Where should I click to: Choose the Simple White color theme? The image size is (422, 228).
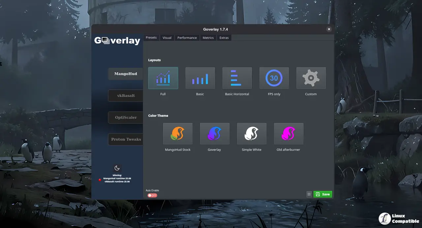pyautogui.click(x=252, y=134)
